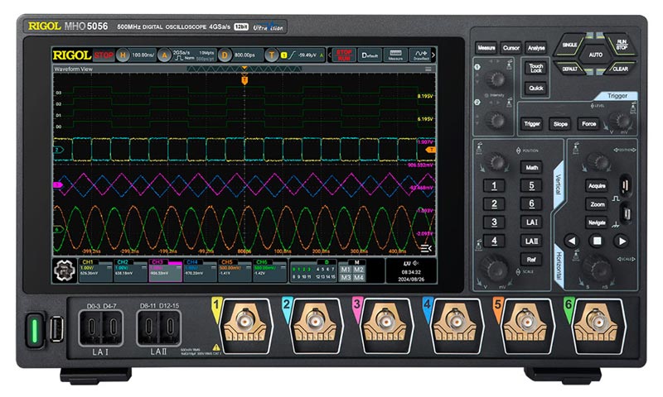The width and height of the screenshot is (663, 397).
Task: Select the highlighted CH3 channel label
Action: [x=157, y=262]
